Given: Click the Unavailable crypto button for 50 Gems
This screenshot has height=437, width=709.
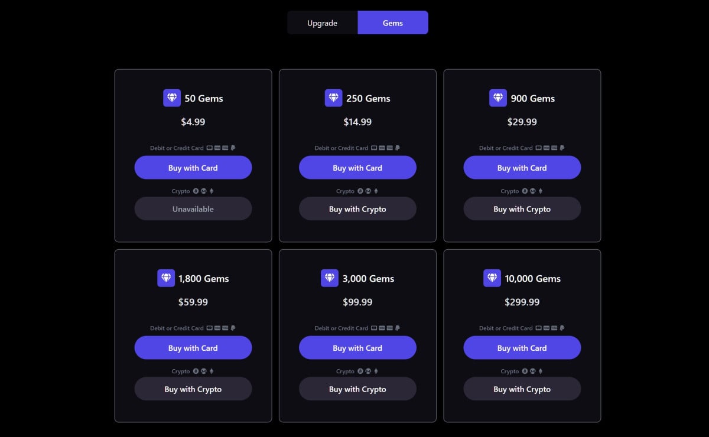Looking at the screenshot, I should pyautogui.click(x=193, y=209).
